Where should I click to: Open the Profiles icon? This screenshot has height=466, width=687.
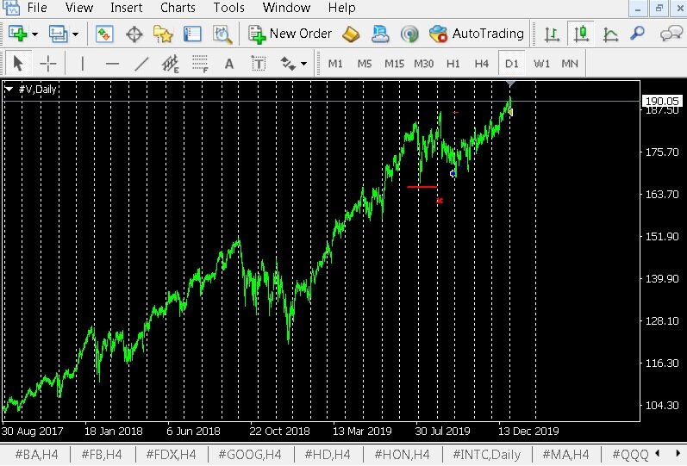59,34
